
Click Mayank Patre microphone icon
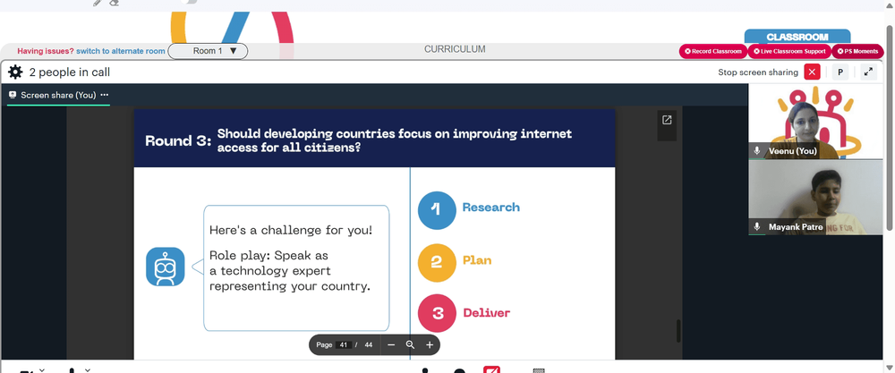[x=757, y=227]
